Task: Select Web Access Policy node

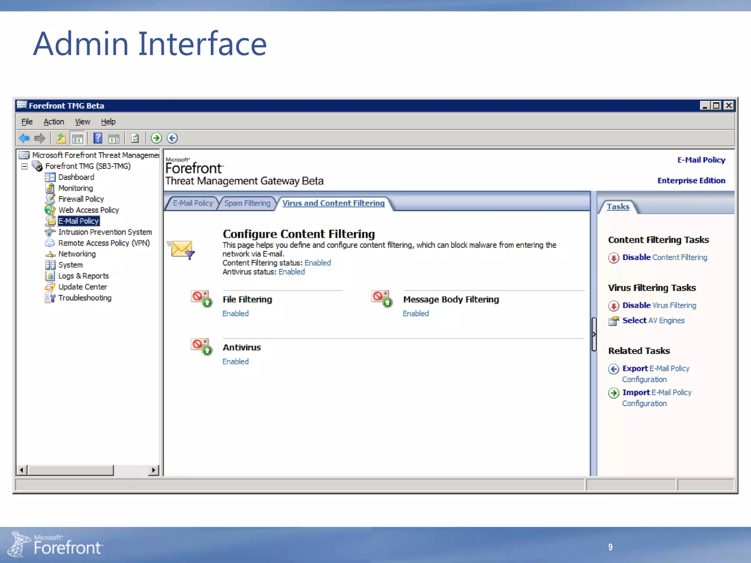Action: 89,210
